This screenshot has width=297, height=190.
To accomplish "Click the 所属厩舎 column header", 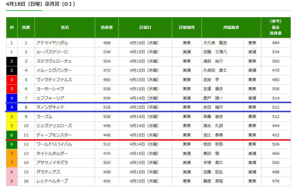I will click(x=231, y=28).
